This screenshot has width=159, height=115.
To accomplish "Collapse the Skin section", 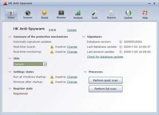I will pyautogui.click(x=10, y=58).
